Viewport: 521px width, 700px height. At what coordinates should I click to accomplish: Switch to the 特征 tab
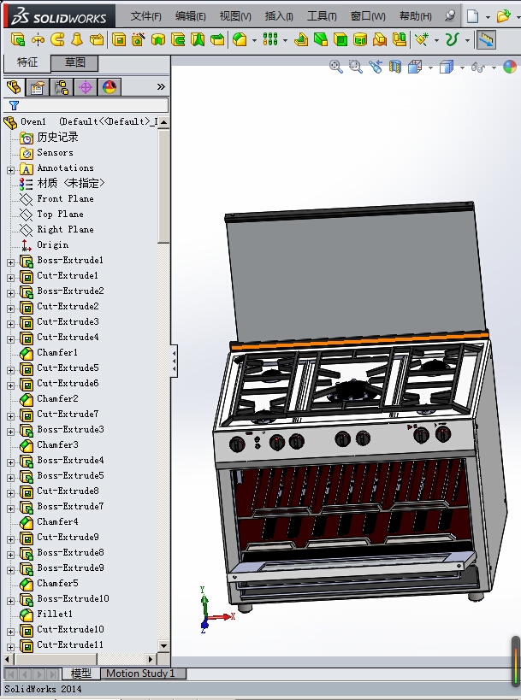[x=27, y=62]
